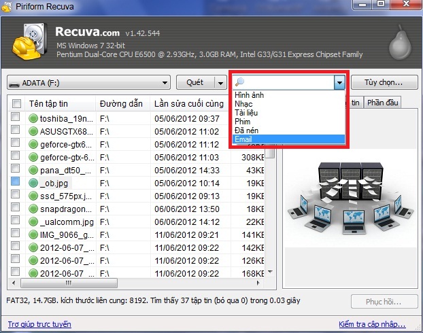This screenshot has width=423, height=333.
Task: Click the magnifier icon in filter box
Action: click(239, 82)
